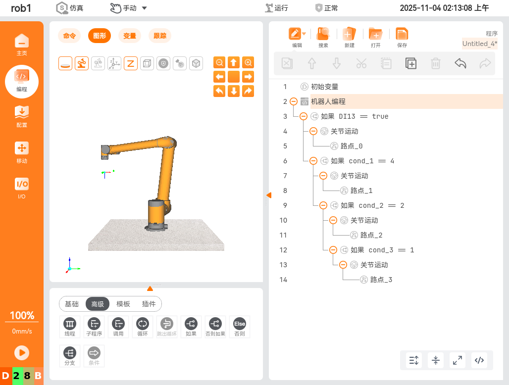Toggle the robot model display icon
Screen dimensions: 509x385
(x=82, y=63)
